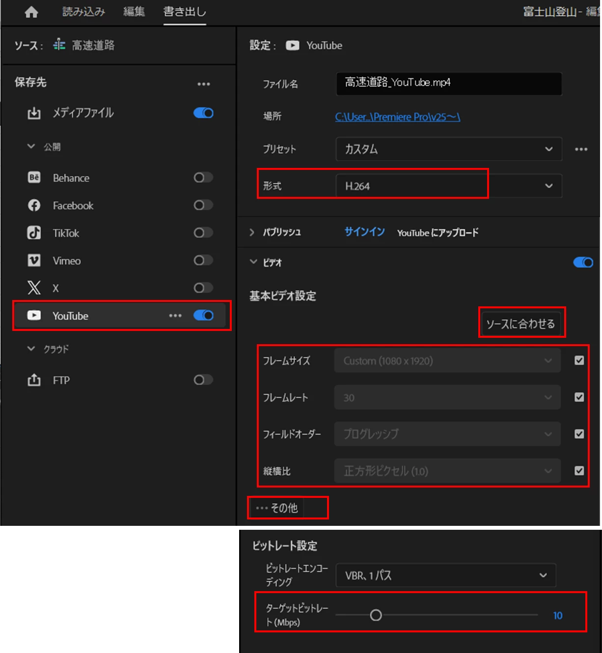Disable YouTube destination toggle
This screenshot has height=653, width=602.
coord(203,315)
